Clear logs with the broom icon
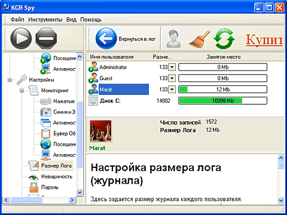This screenshot has width=287, height=215. pos(199,39)
